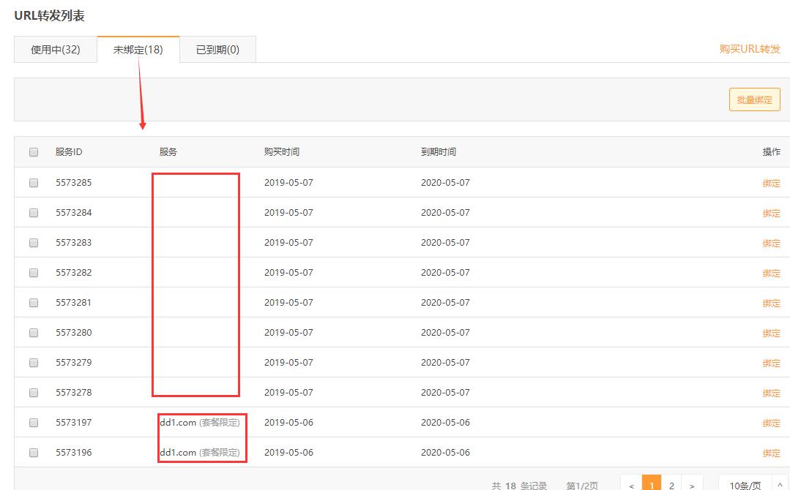The height and width of the screenshot is (490, 790).
Task: Switch to the 使用中(32) tab
Action: [56, 50]
